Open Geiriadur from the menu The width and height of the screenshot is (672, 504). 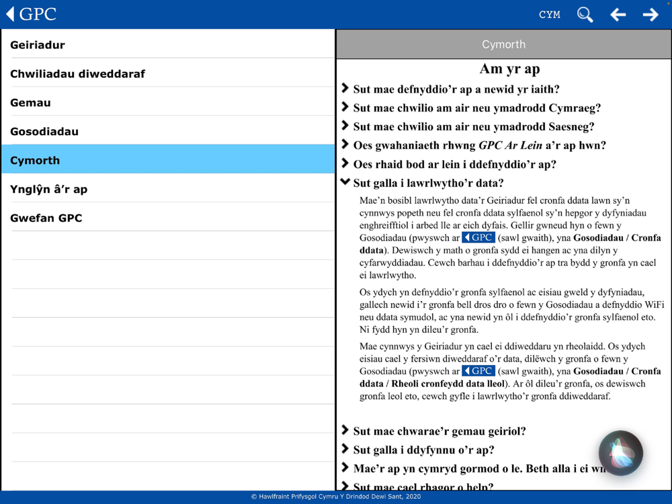pyautogui.click(x=168, y=44)
